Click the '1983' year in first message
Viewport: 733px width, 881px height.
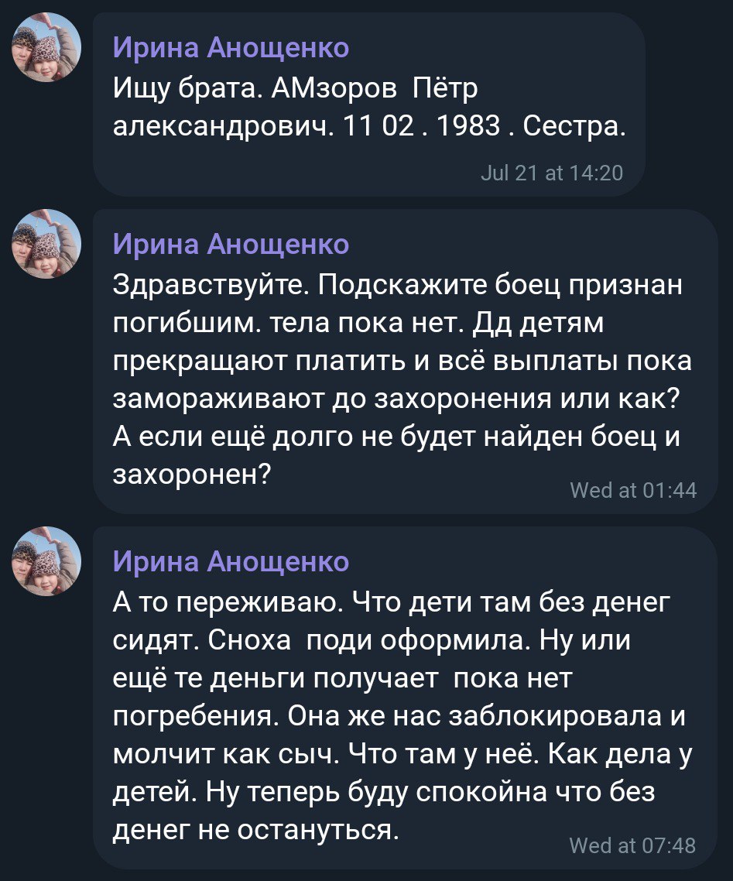(468, 124)
